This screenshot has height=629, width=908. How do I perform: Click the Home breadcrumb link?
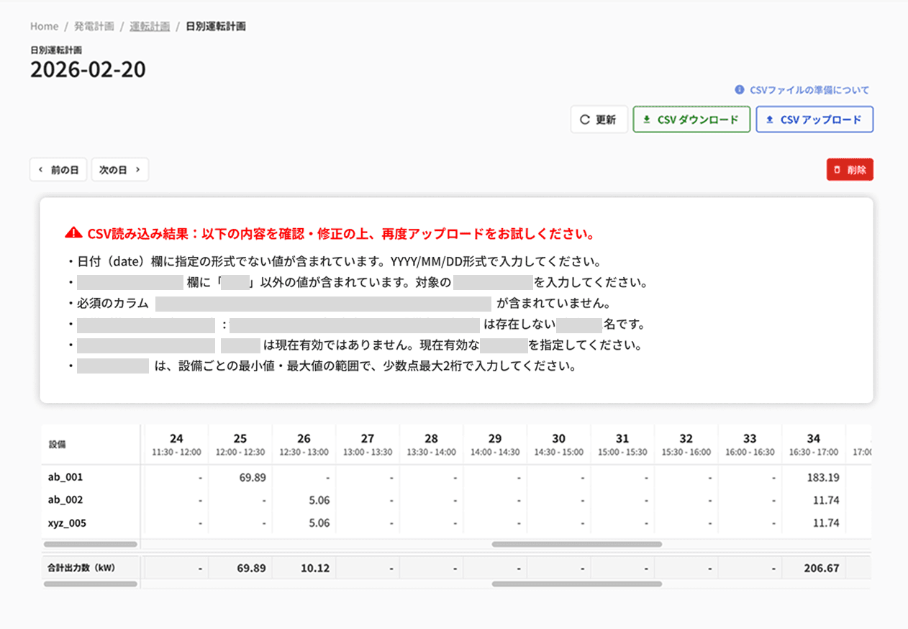pyautogui.click(x=44, y=27)
